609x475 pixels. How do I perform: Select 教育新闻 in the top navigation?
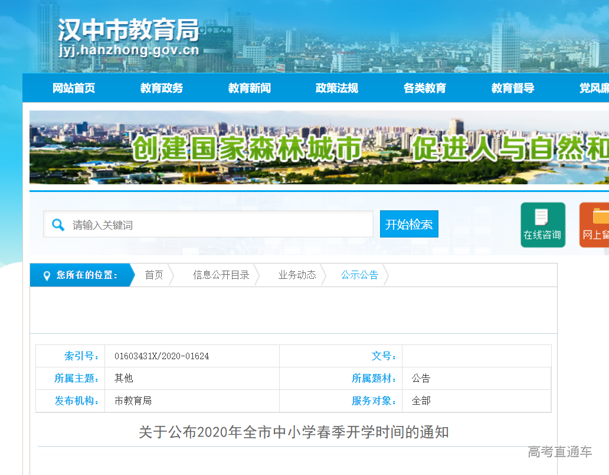[x=250, y=89]
